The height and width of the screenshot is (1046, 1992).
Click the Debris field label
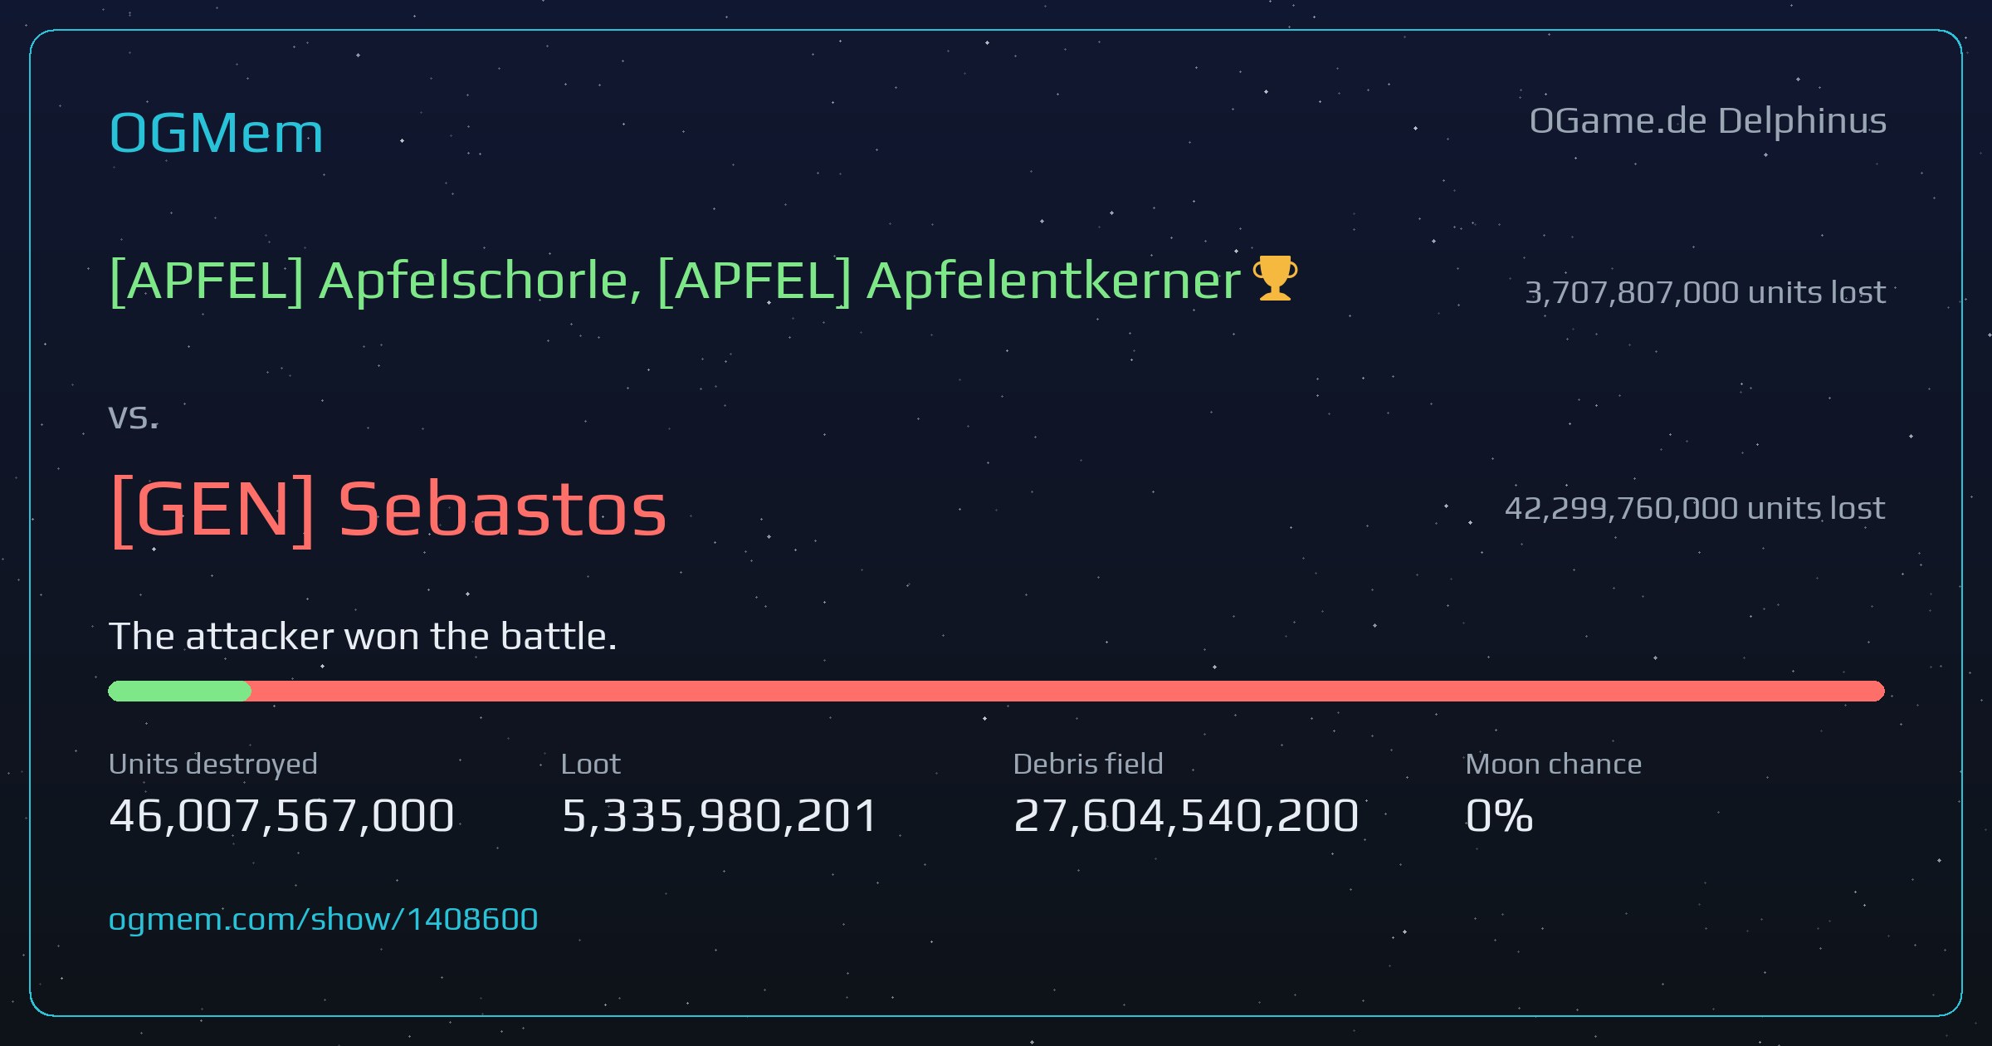pyautogui.click(x=1088, y=764)
